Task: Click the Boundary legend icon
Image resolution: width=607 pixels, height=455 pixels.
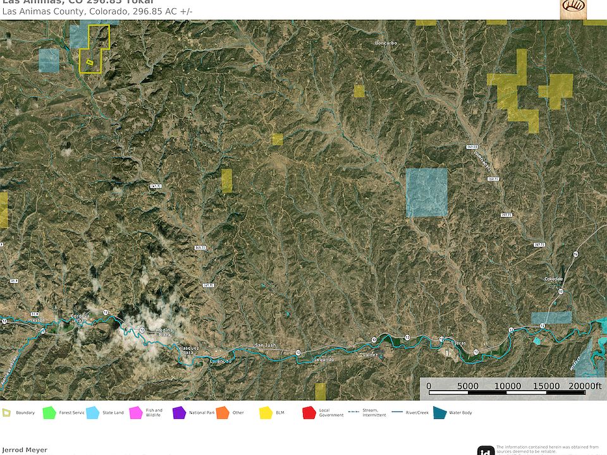Action: pyautogui.click(x=6, y=413)
